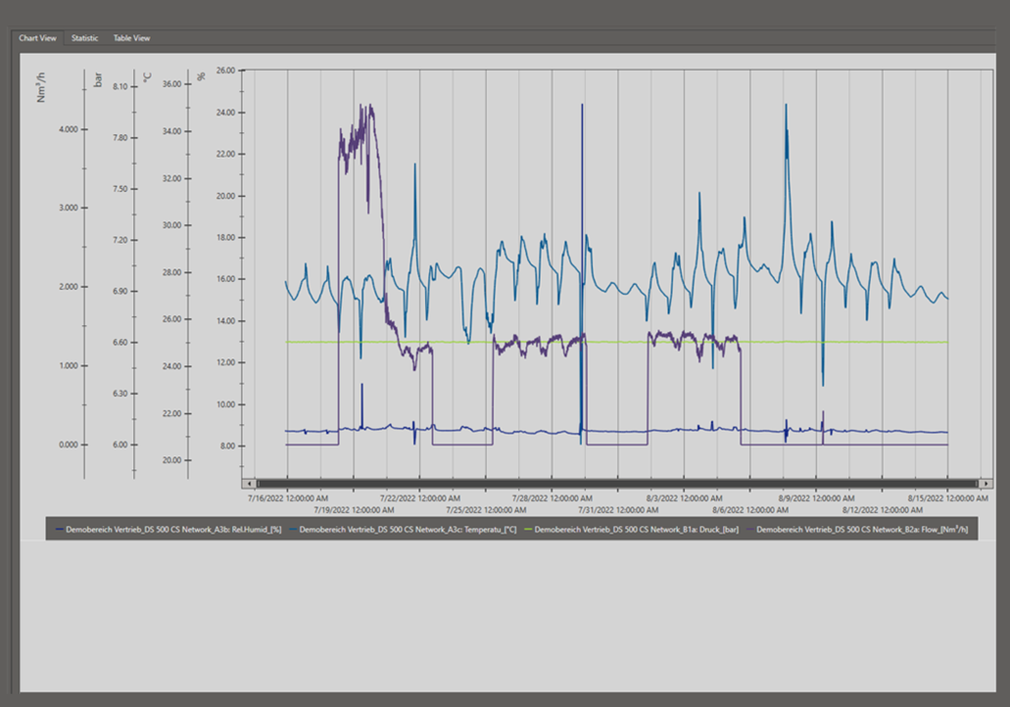
Task: Click the Nm³/h axis unit label
Action: click(x=41, y=88)
